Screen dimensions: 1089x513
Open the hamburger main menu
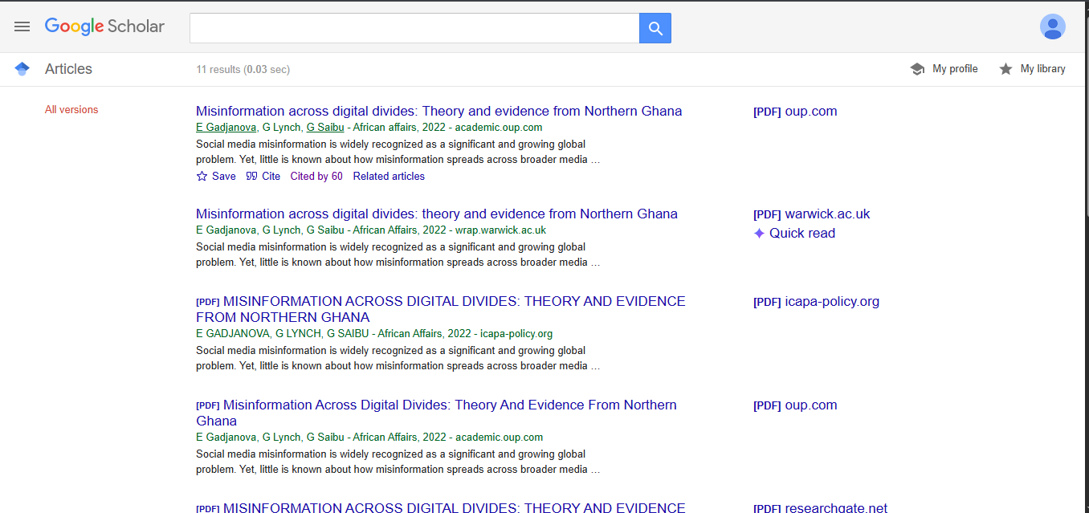point(22,26)
